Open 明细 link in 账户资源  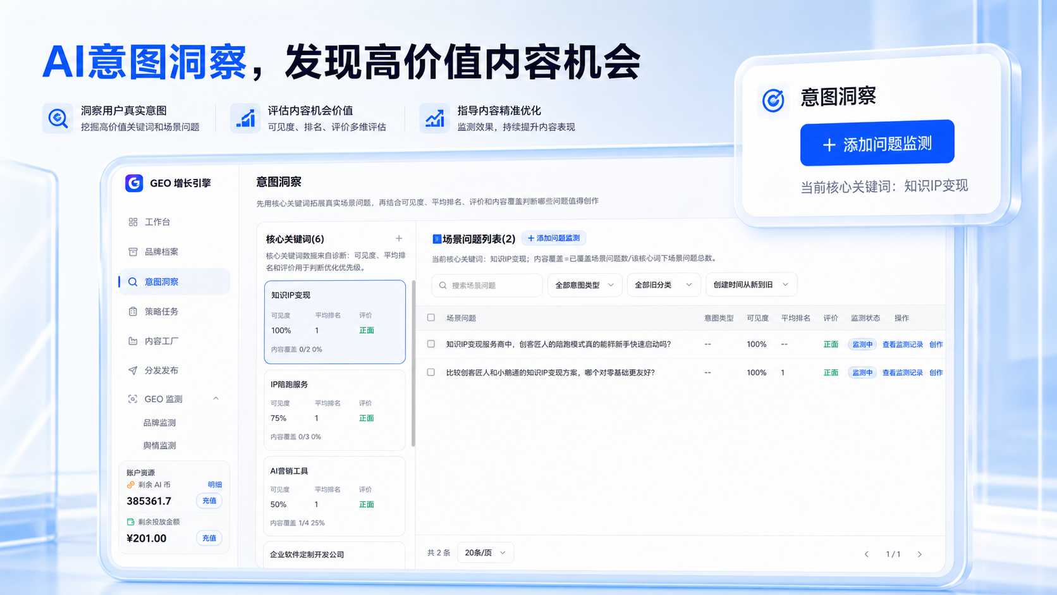click(215, 485)
